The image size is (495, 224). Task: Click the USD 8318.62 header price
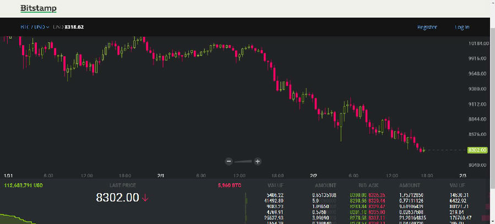pos(68,27)
